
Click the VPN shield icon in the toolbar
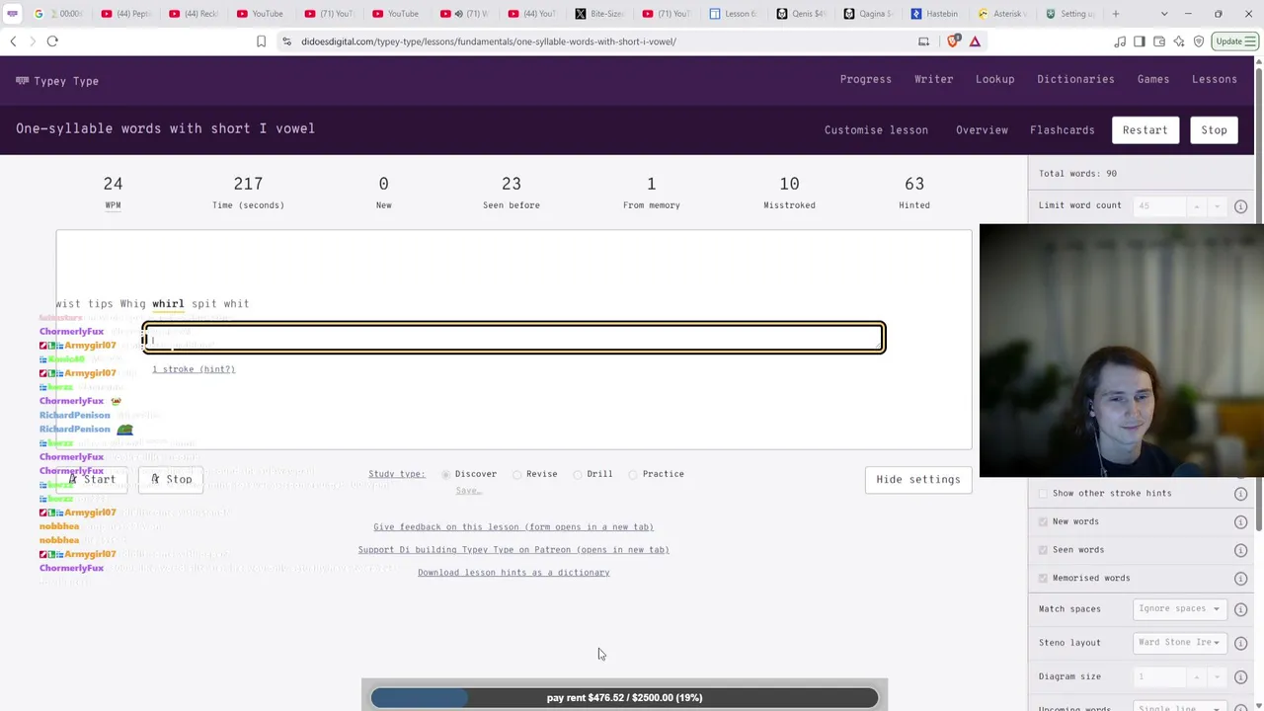[x=1199, y=41]
